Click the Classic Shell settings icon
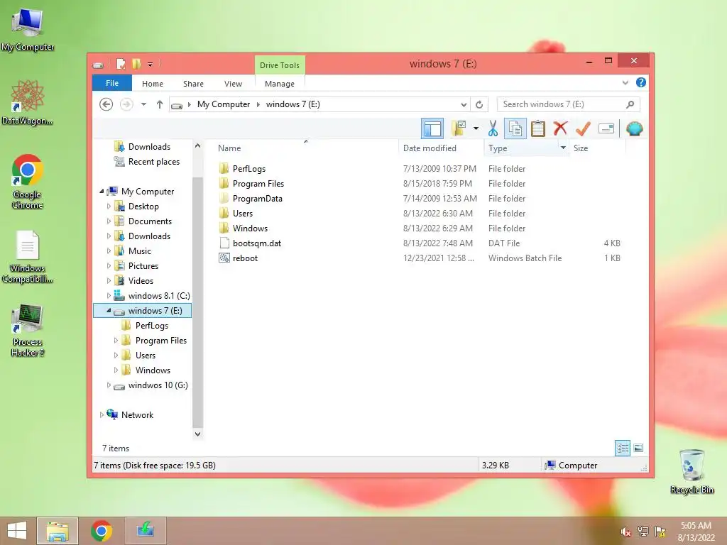Image resolution: width=727 pixels, height=545 pixels. (x=634, y=129)
